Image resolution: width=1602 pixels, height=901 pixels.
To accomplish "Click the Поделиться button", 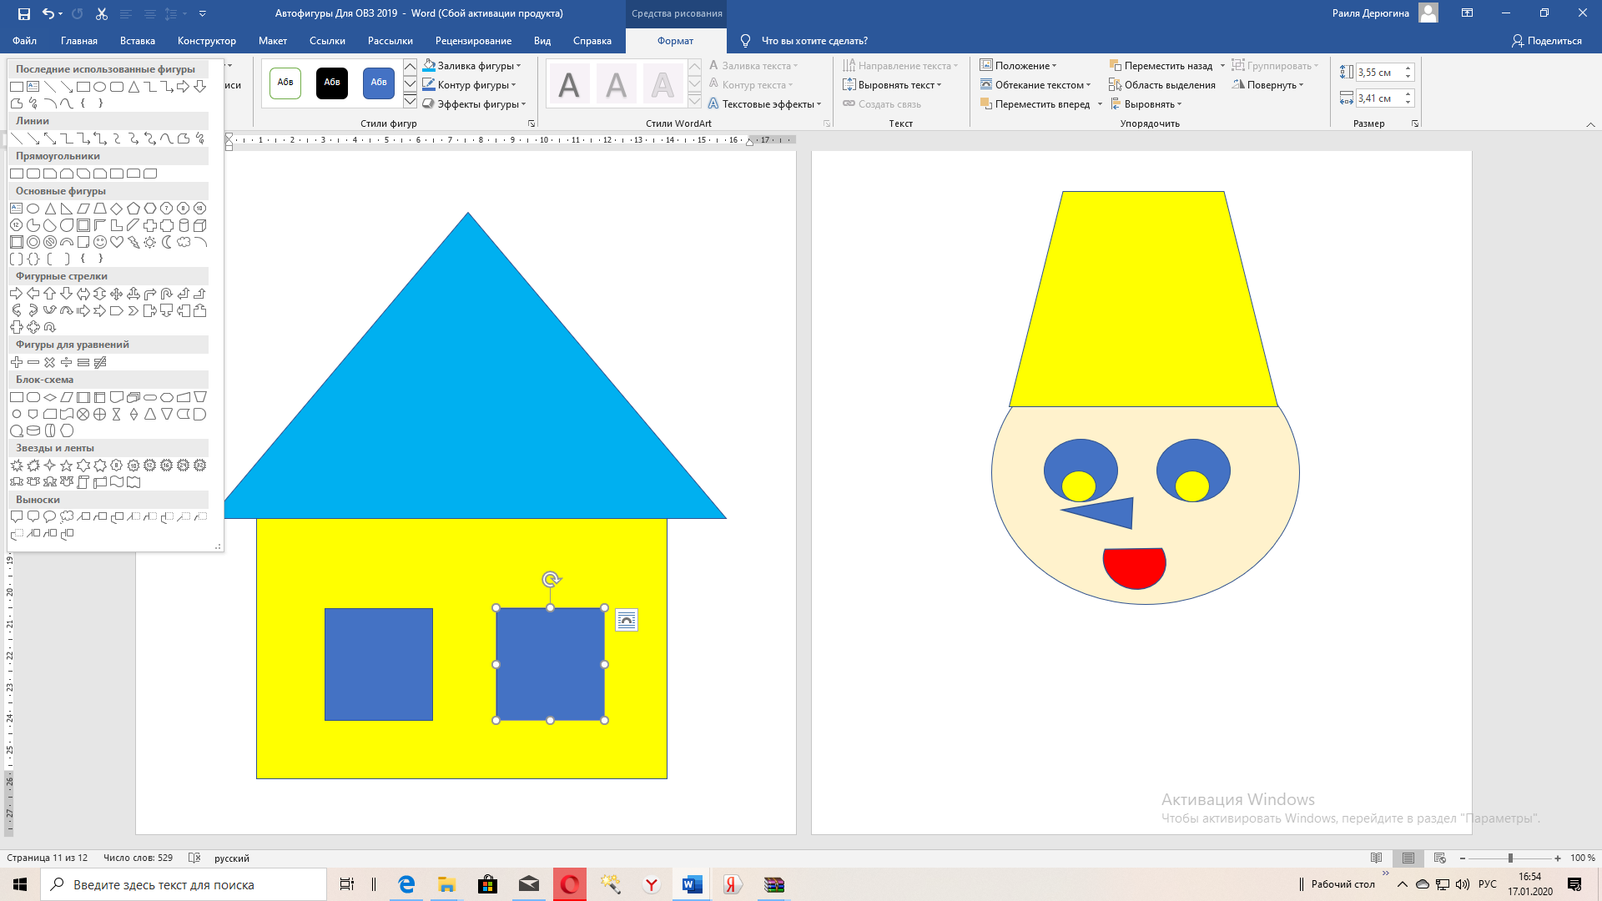I will click(1547, 41).
